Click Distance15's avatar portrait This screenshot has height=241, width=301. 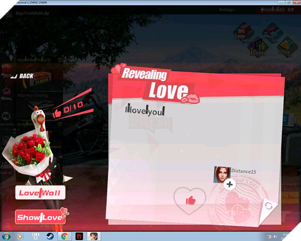[x=222, y=174]
